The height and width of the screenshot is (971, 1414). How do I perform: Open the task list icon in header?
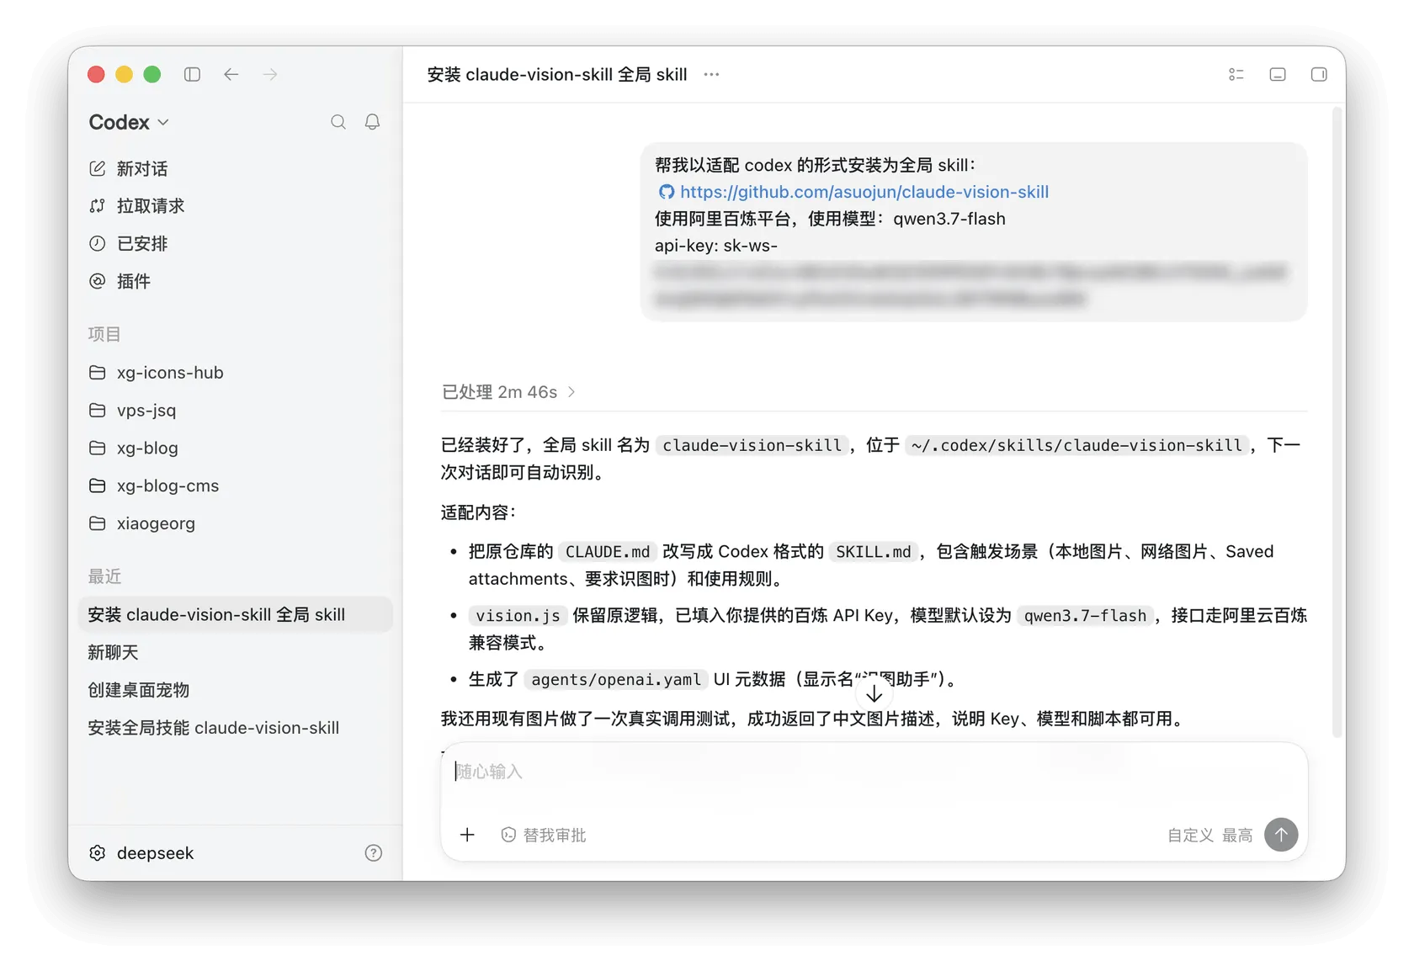(x=1236, y=74)
